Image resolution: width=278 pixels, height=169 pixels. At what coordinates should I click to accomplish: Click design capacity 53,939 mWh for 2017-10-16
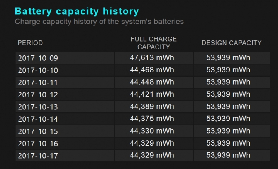(228, 143)
